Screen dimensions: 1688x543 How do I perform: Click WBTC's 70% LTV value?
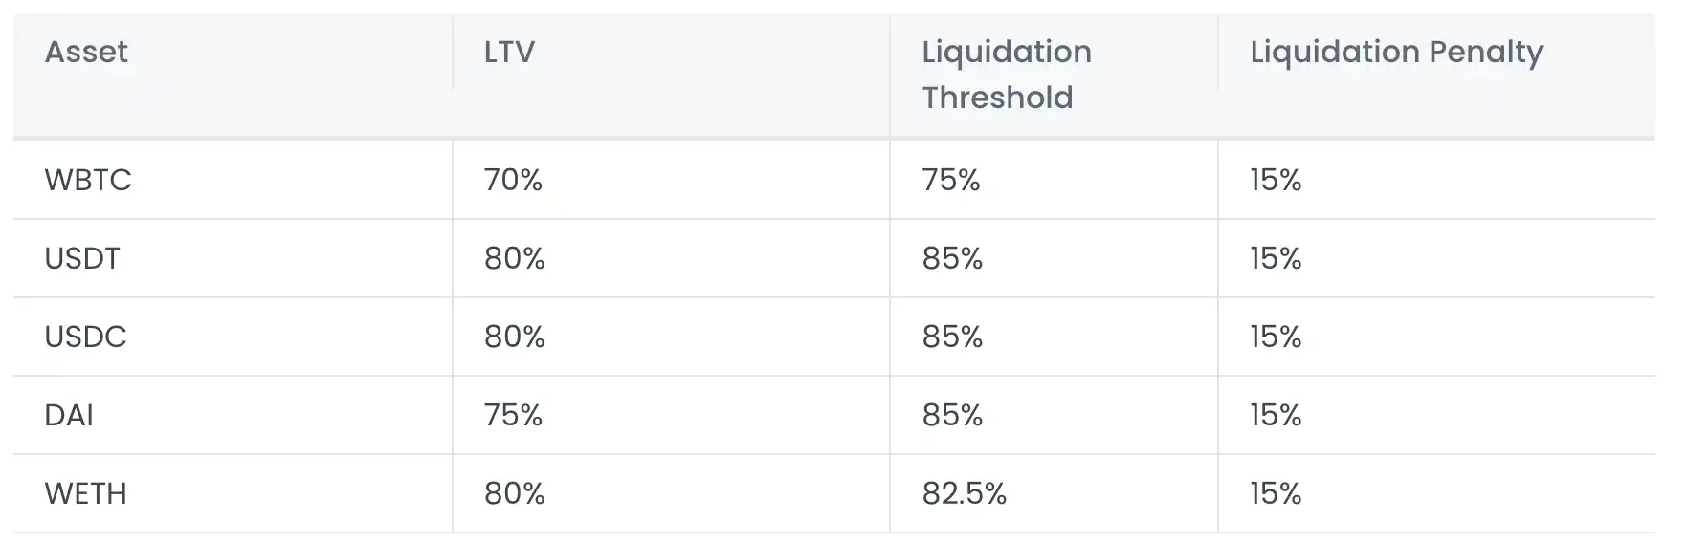pyautogui.click(x=513, y=180)
